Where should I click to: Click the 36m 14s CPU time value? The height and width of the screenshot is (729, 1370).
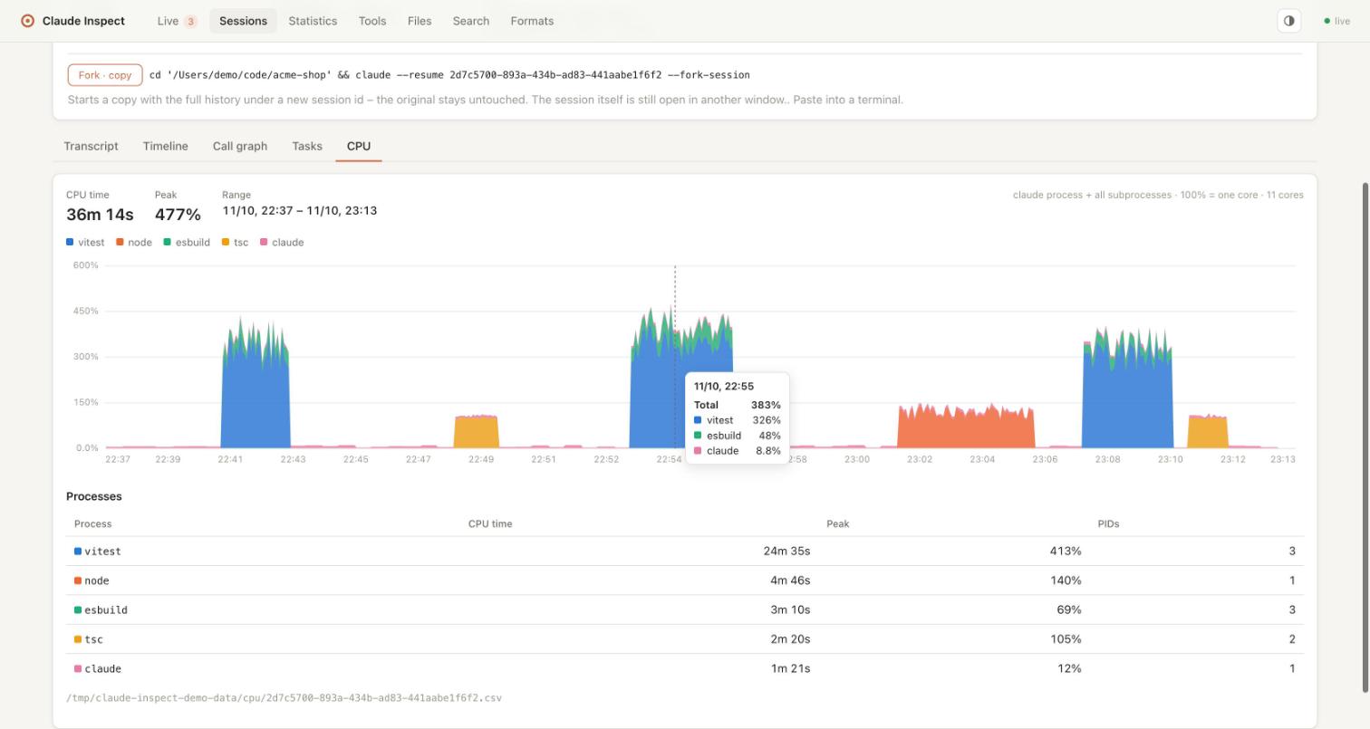pos(100,215)
